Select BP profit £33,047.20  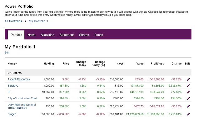coord(157,92)
